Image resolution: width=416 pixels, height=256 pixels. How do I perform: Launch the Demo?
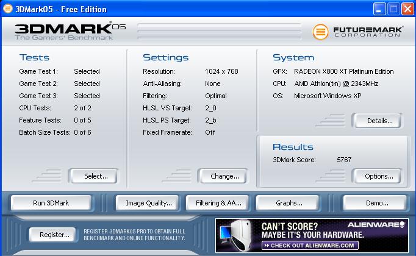coord(375,203)
